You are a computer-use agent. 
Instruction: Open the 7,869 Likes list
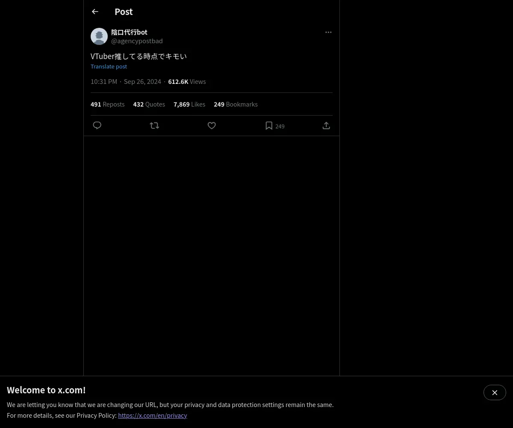tap(189, 104)
